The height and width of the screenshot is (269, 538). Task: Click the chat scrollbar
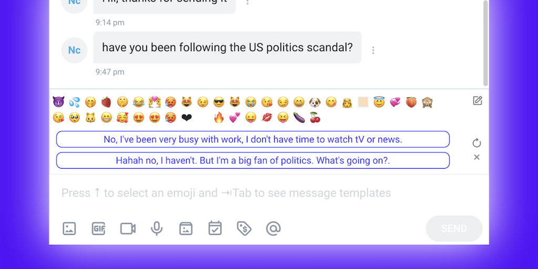point(486,42)
